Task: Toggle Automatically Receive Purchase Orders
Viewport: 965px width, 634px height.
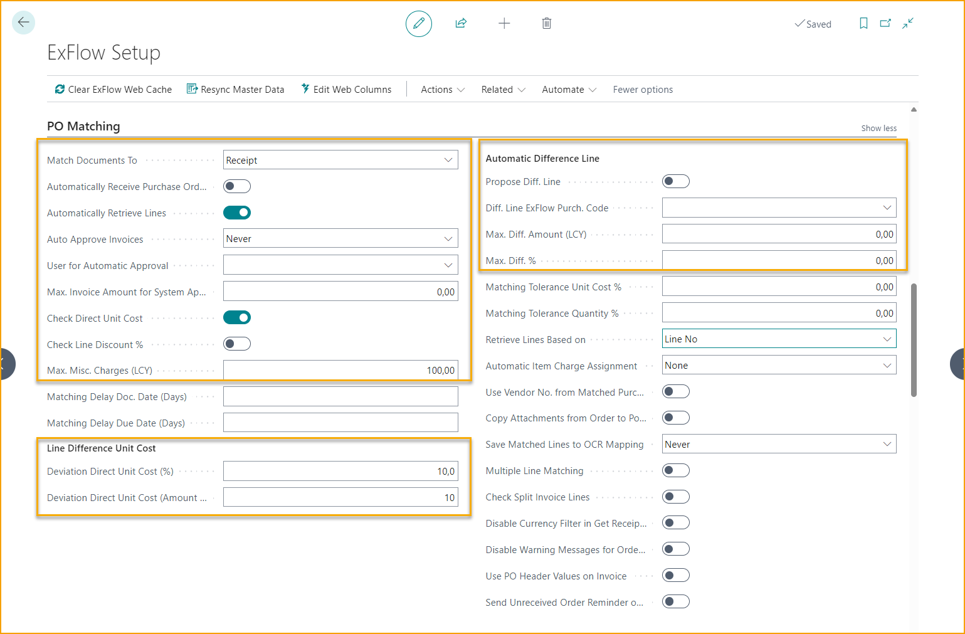Action: (237, 186)
